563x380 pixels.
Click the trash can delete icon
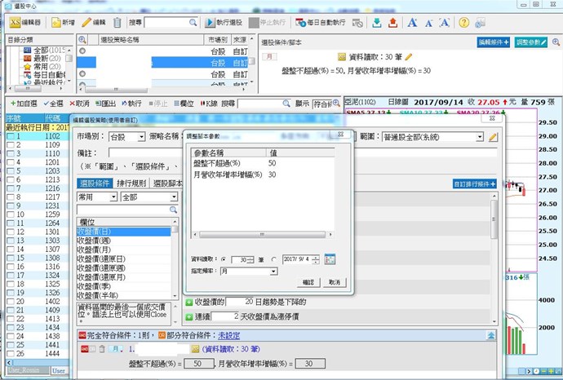click(118, 22)
